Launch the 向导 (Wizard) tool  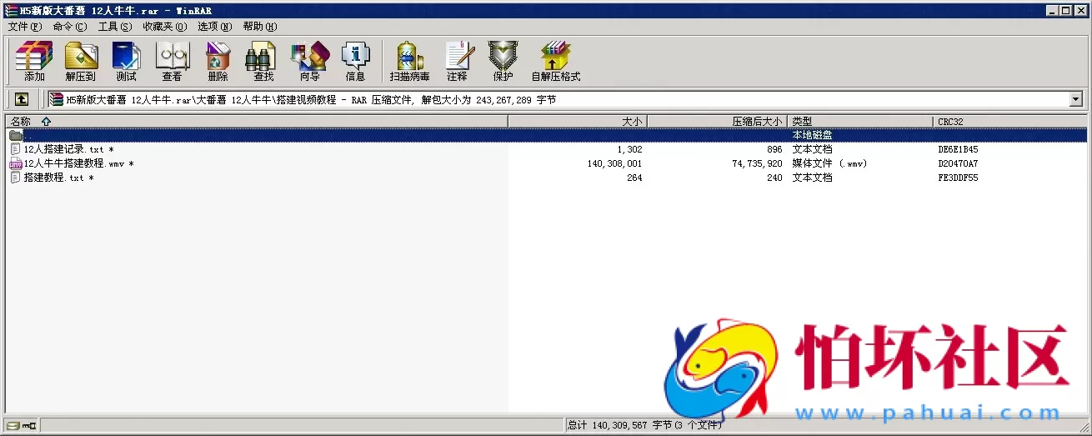click(x=309, y=61)
